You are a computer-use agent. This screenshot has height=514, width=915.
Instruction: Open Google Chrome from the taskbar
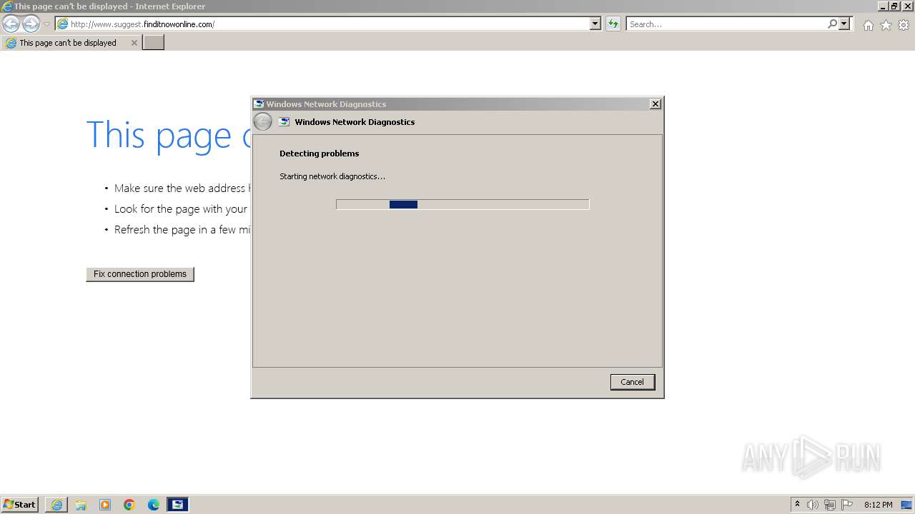point(129,505)
